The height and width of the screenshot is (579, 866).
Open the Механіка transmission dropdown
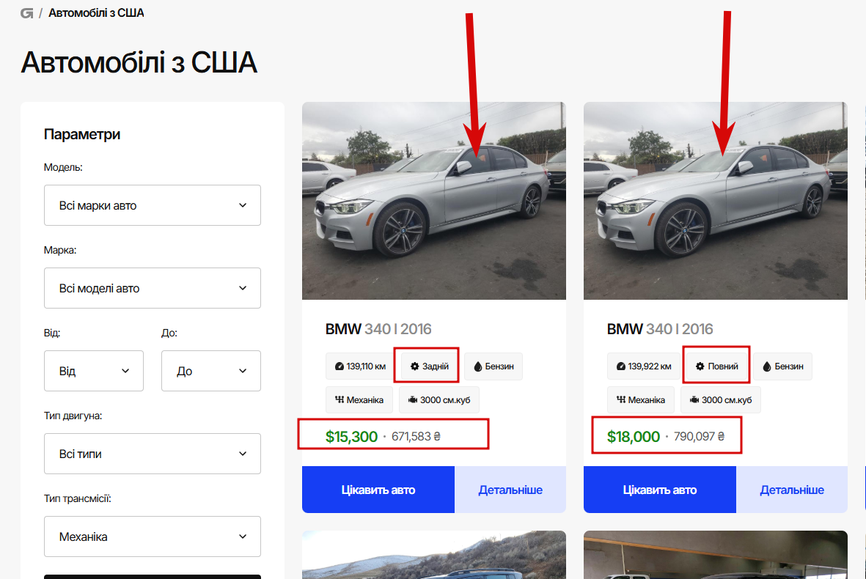153,536
